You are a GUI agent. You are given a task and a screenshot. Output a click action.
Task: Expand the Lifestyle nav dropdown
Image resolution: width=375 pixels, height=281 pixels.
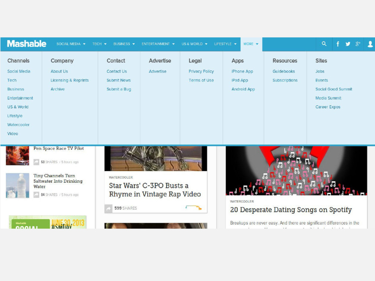click(225, 44)
